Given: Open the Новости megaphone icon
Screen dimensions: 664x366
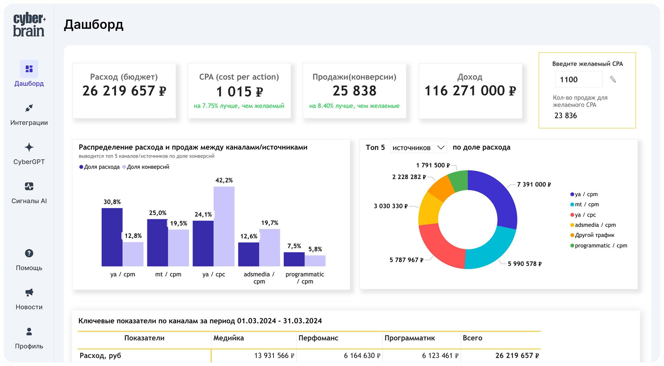Looking at the screenshot, I should pos(29,292).
